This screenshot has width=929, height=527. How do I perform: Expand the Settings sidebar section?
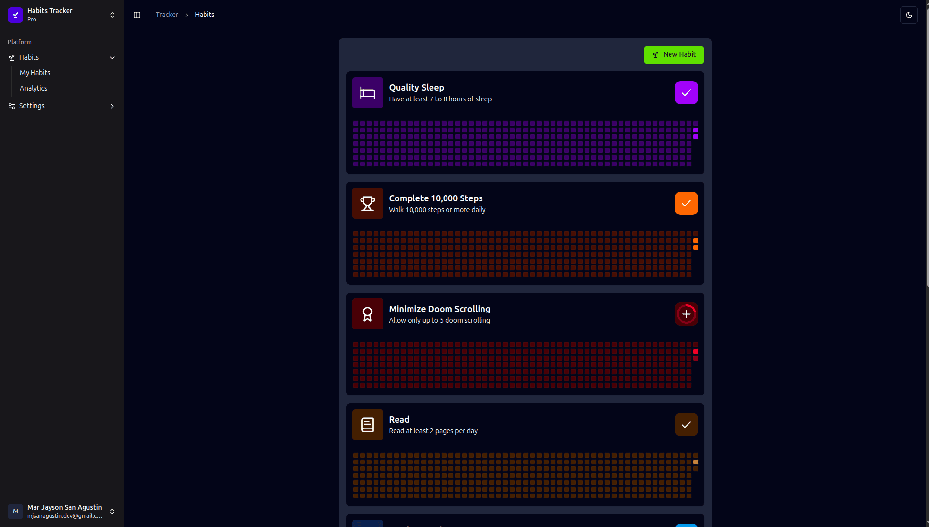click(112, 106)
